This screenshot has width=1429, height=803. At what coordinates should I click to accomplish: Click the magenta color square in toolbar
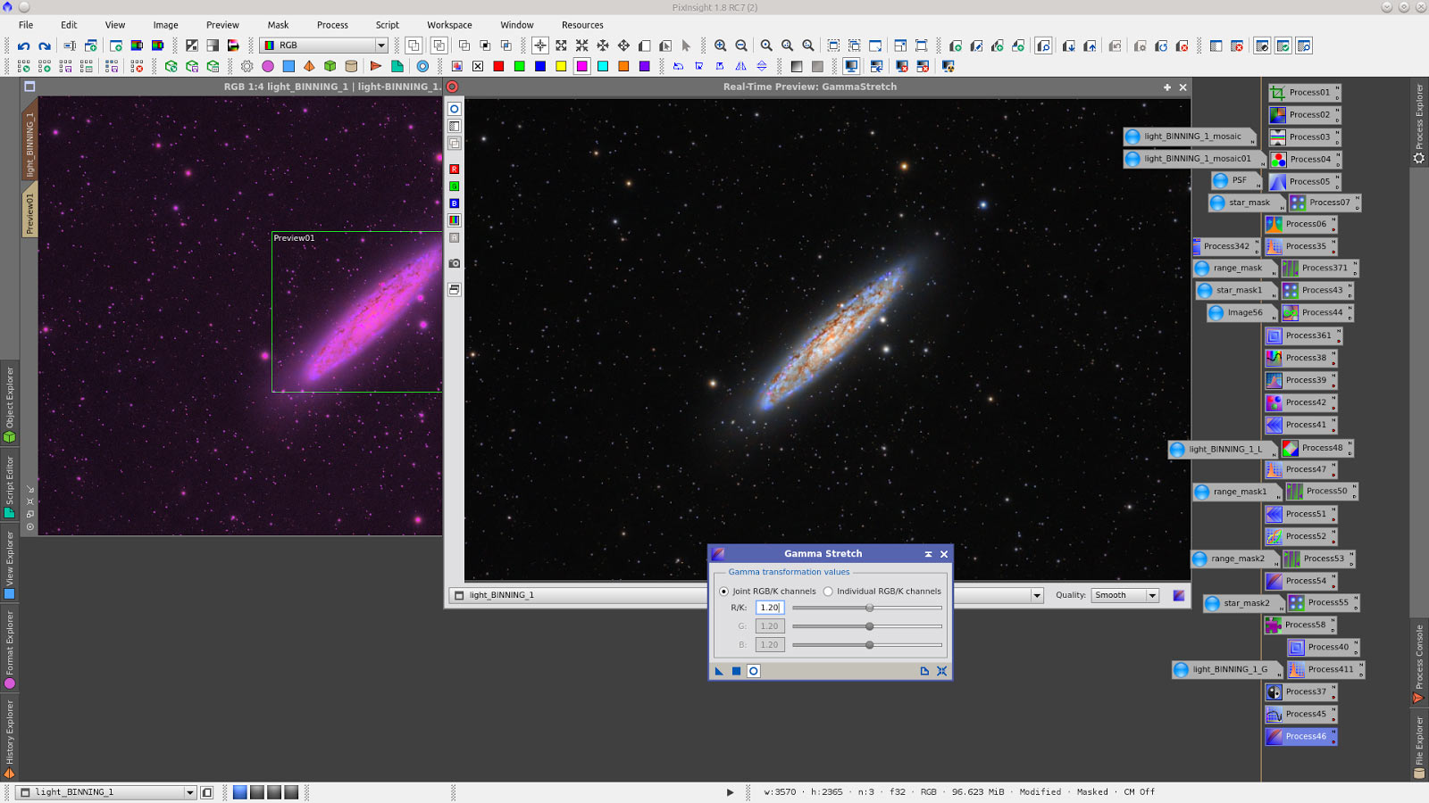pyautogui.click(x=581, y=66)
